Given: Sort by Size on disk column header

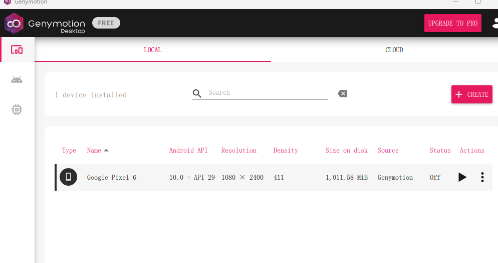Looking at the screenshot, I should pyautogui.click(x=347, y=151).
